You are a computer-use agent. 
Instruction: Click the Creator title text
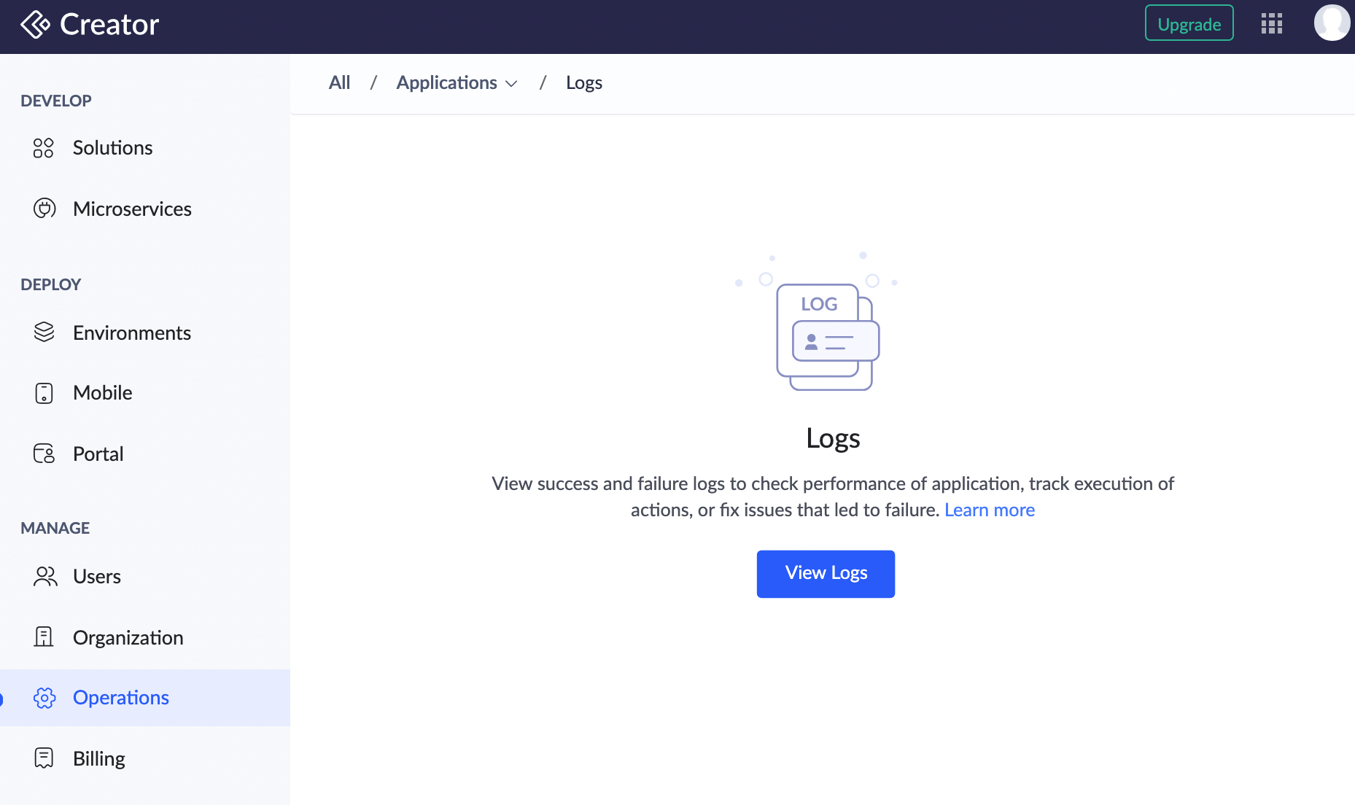(109, 24)
